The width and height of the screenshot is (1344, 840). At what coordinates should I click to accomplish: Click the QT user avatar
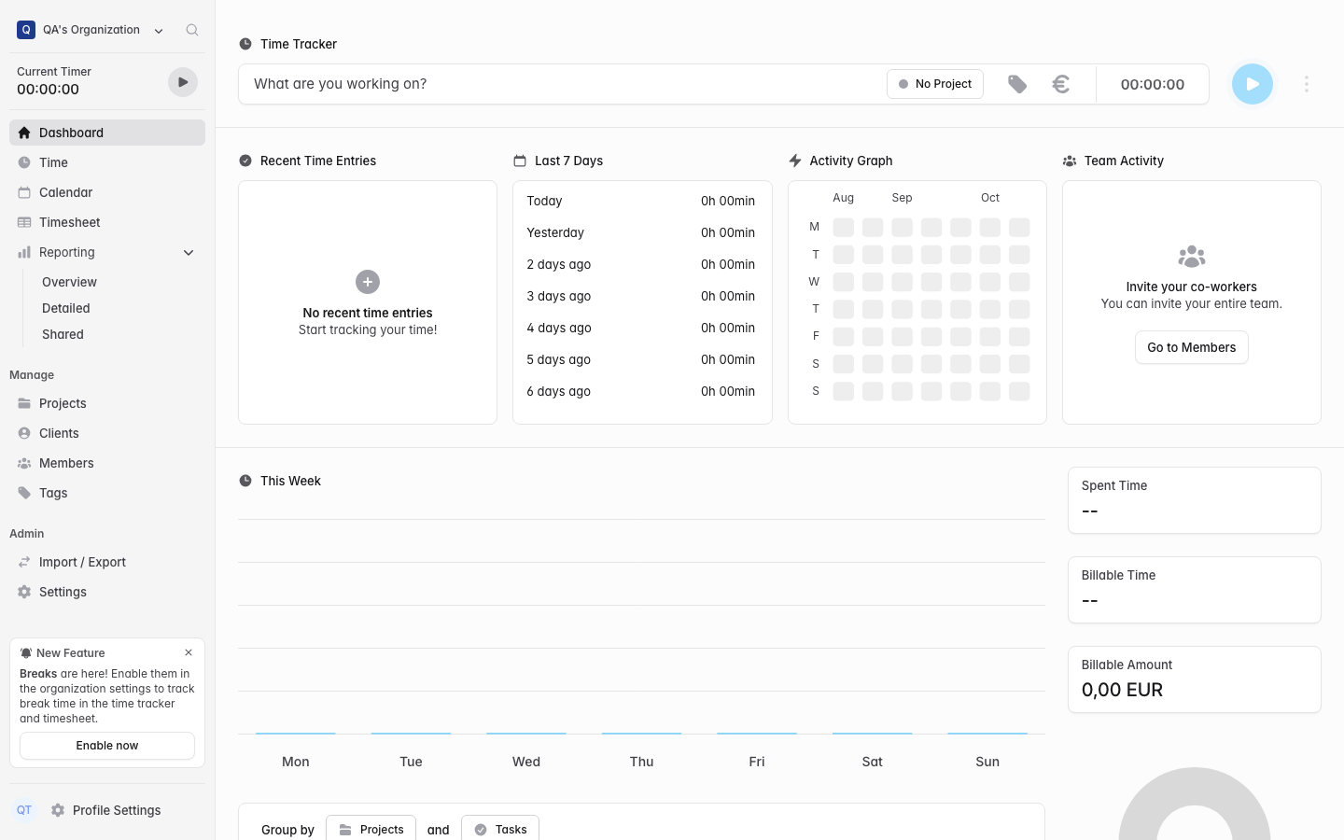[x=24, y=810]
